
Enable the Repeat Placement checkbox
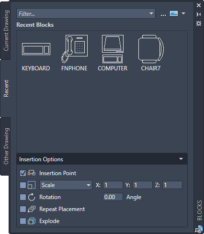(23, 209)
